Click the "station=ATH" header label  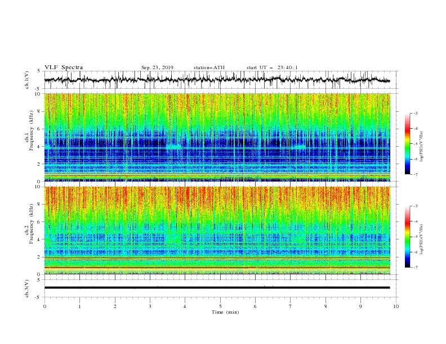[x=209, y=67]
